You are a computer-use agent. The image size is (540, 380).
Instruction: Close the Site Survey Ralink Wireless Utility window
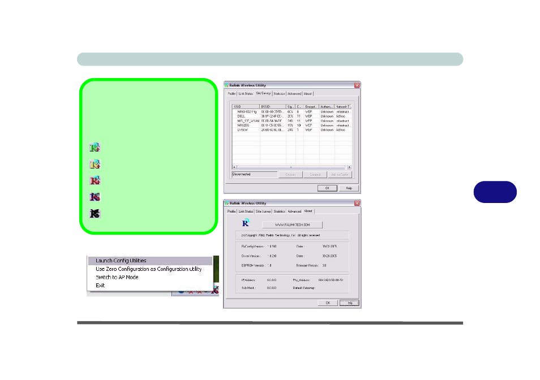[x=357, y=85]
